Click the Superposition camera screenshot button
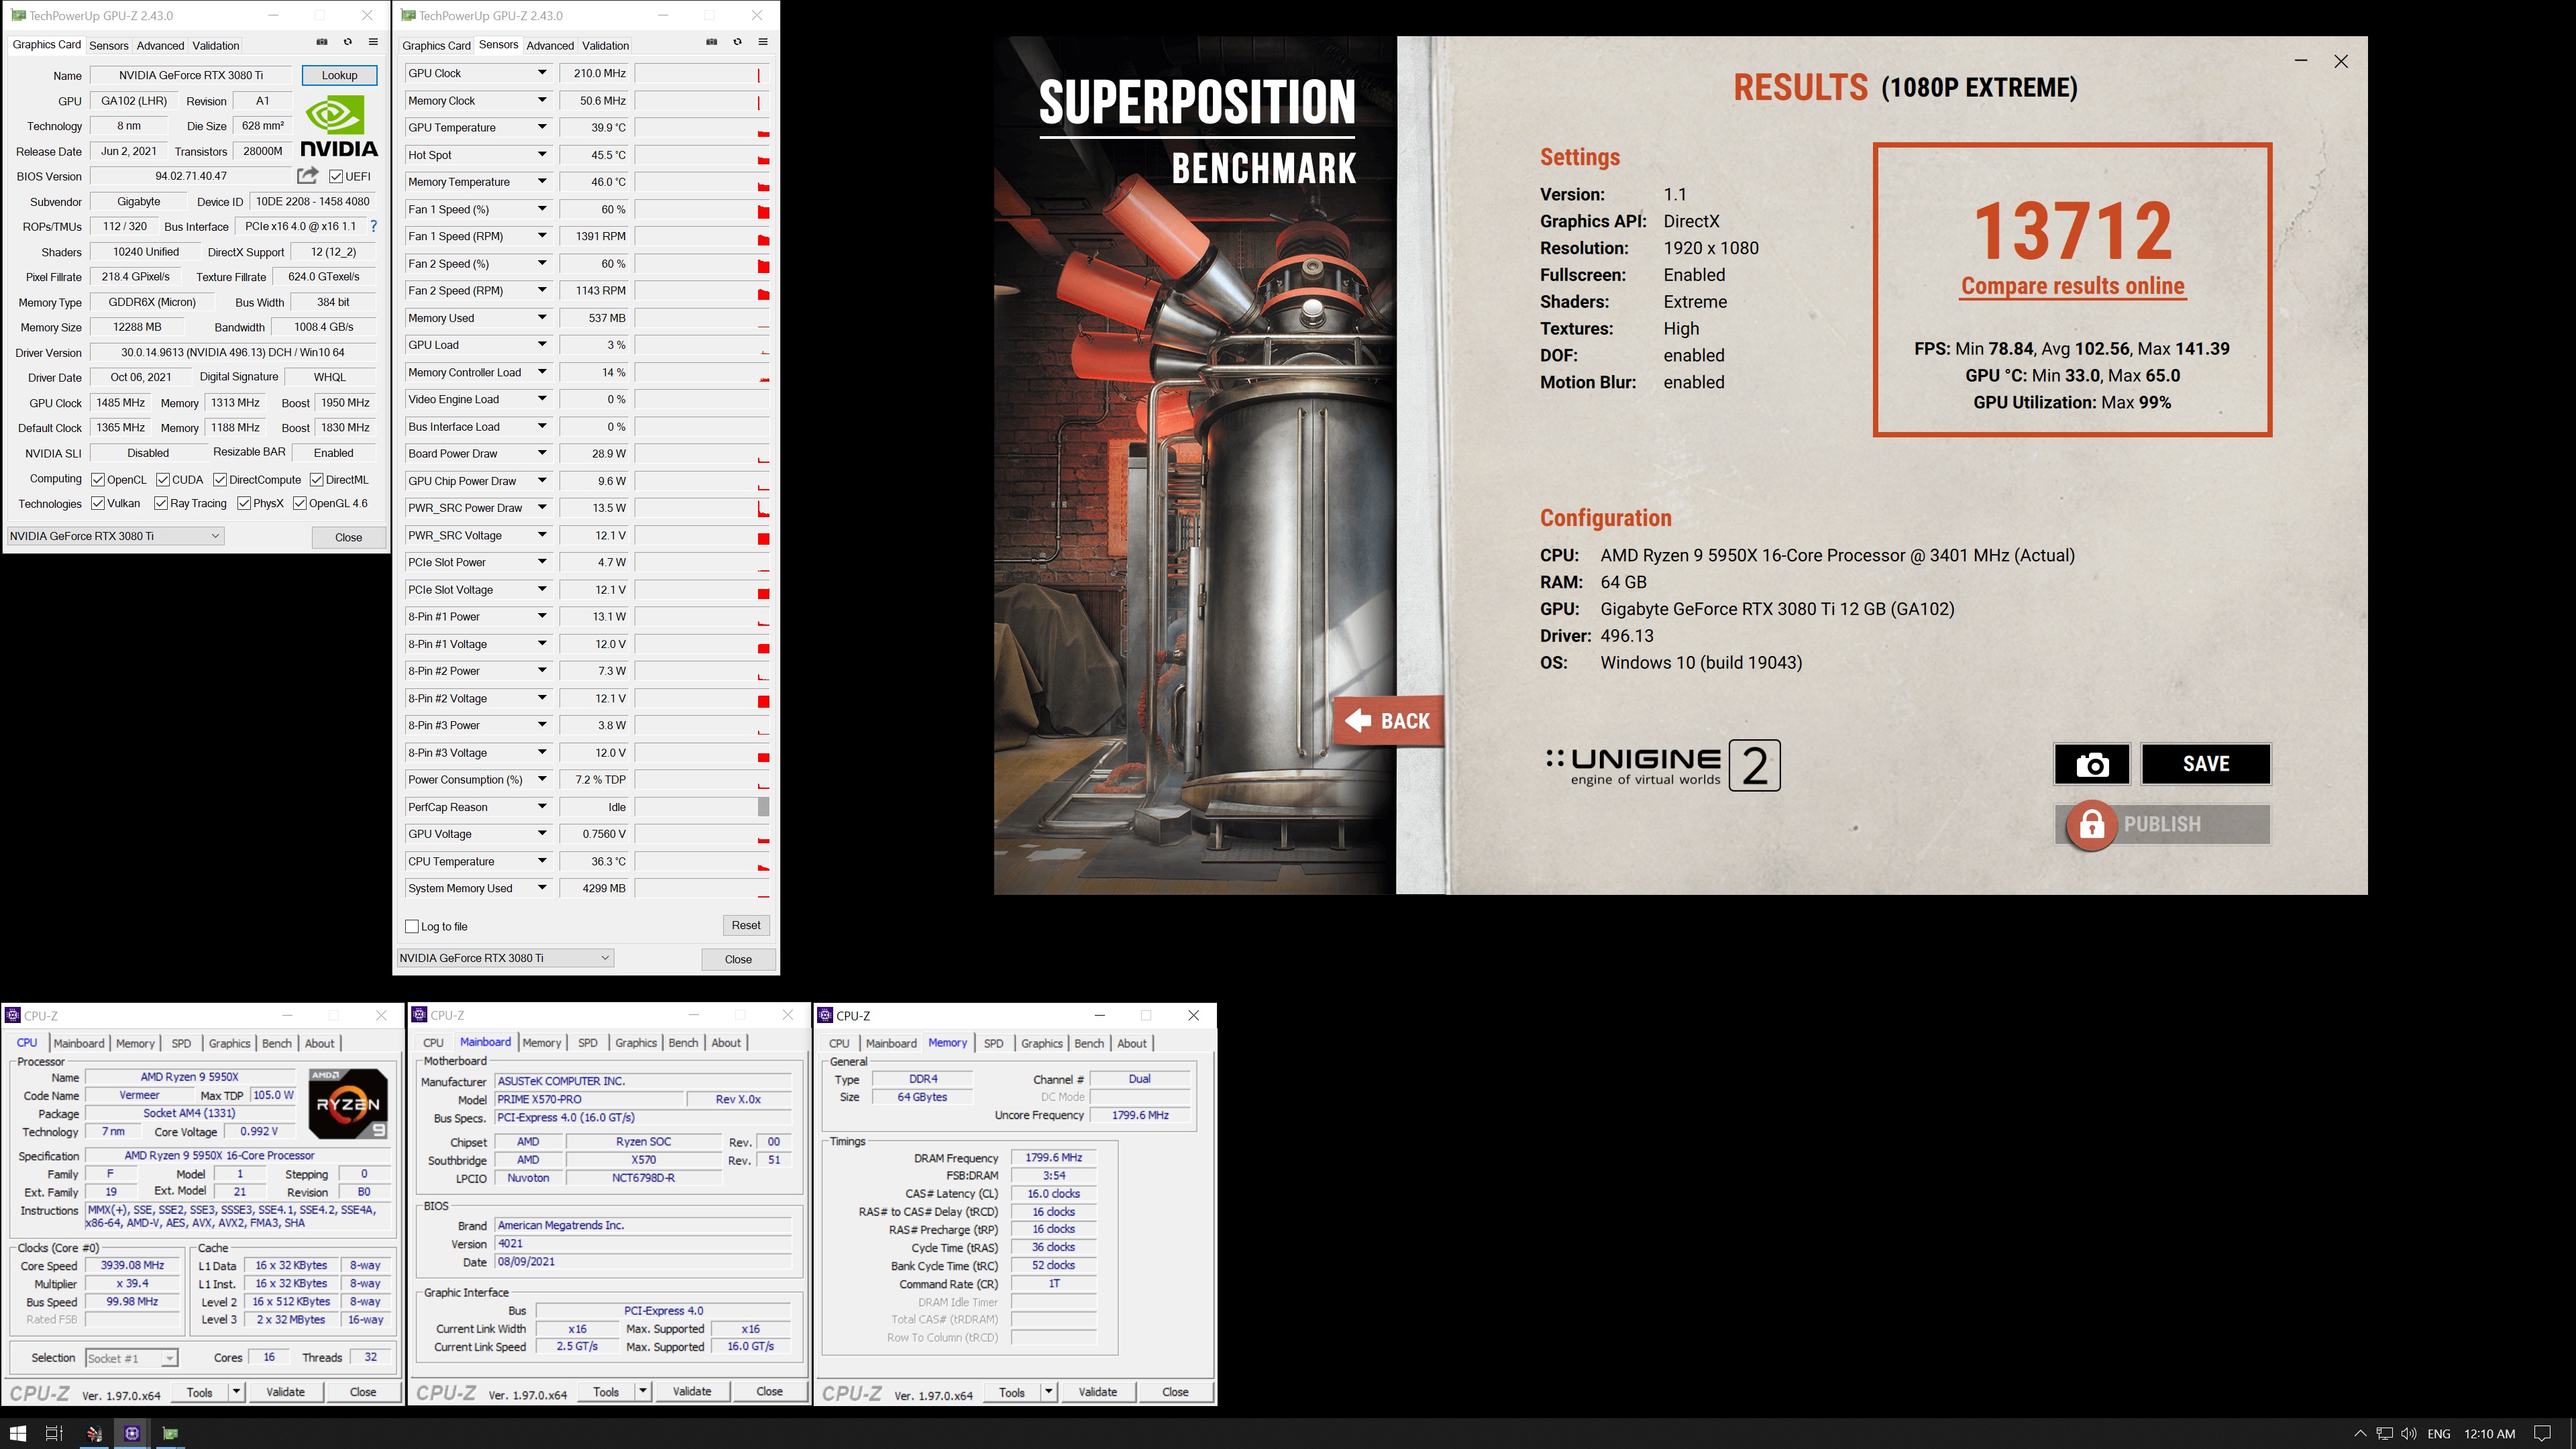This screenshot has width=2576, height=1449. pyautogui.click(x=2092, y=764)
